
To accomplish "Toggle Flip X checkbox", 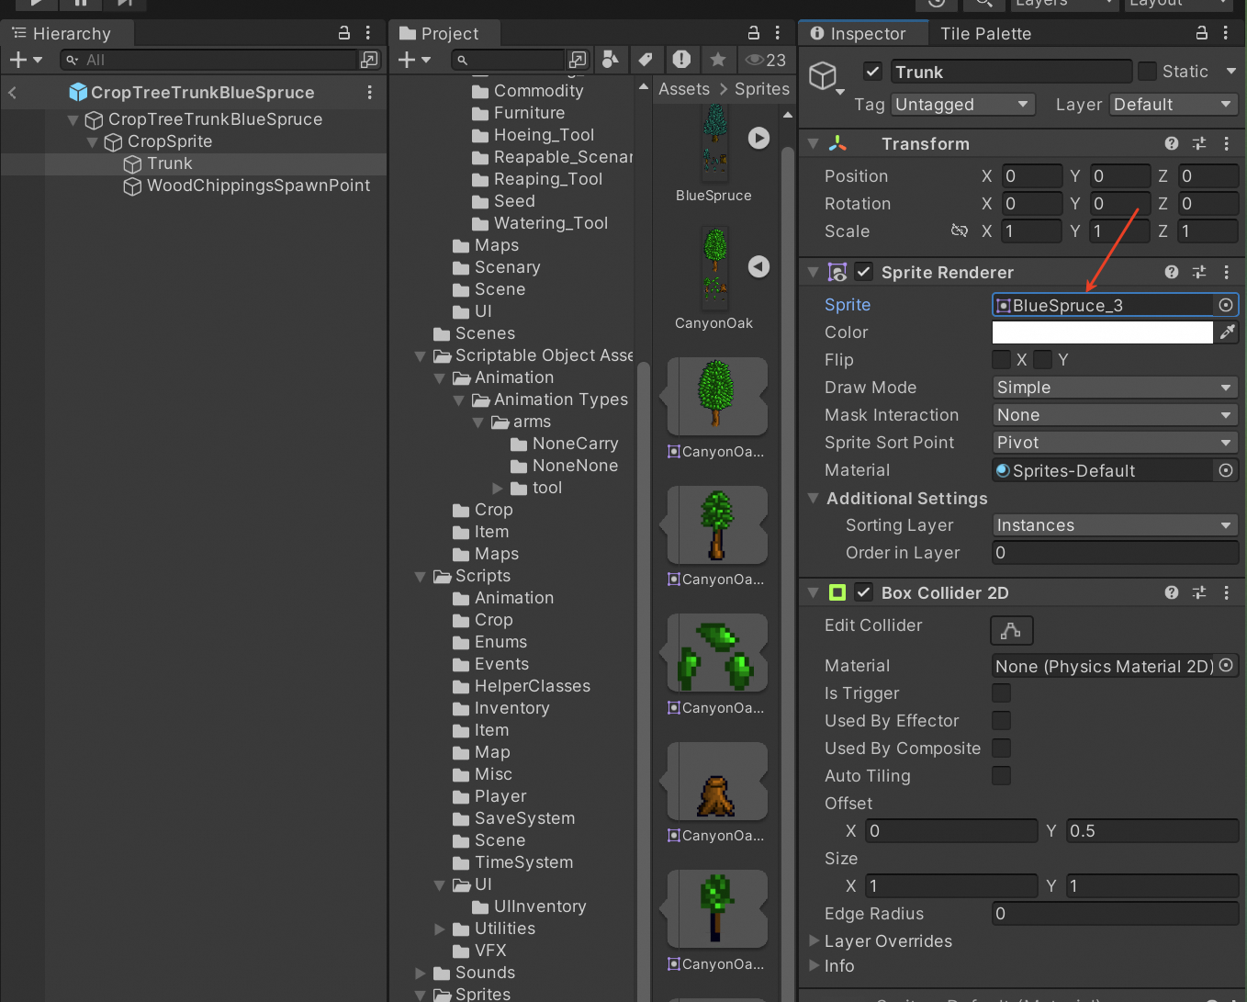I will click(x=1002, y=359).
